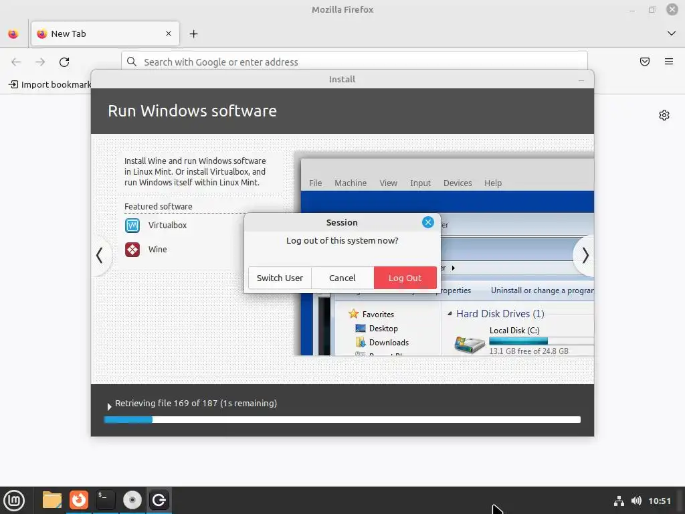Open the network tray icon
Screen dimensions: 685x514
[x=619, y=501]
